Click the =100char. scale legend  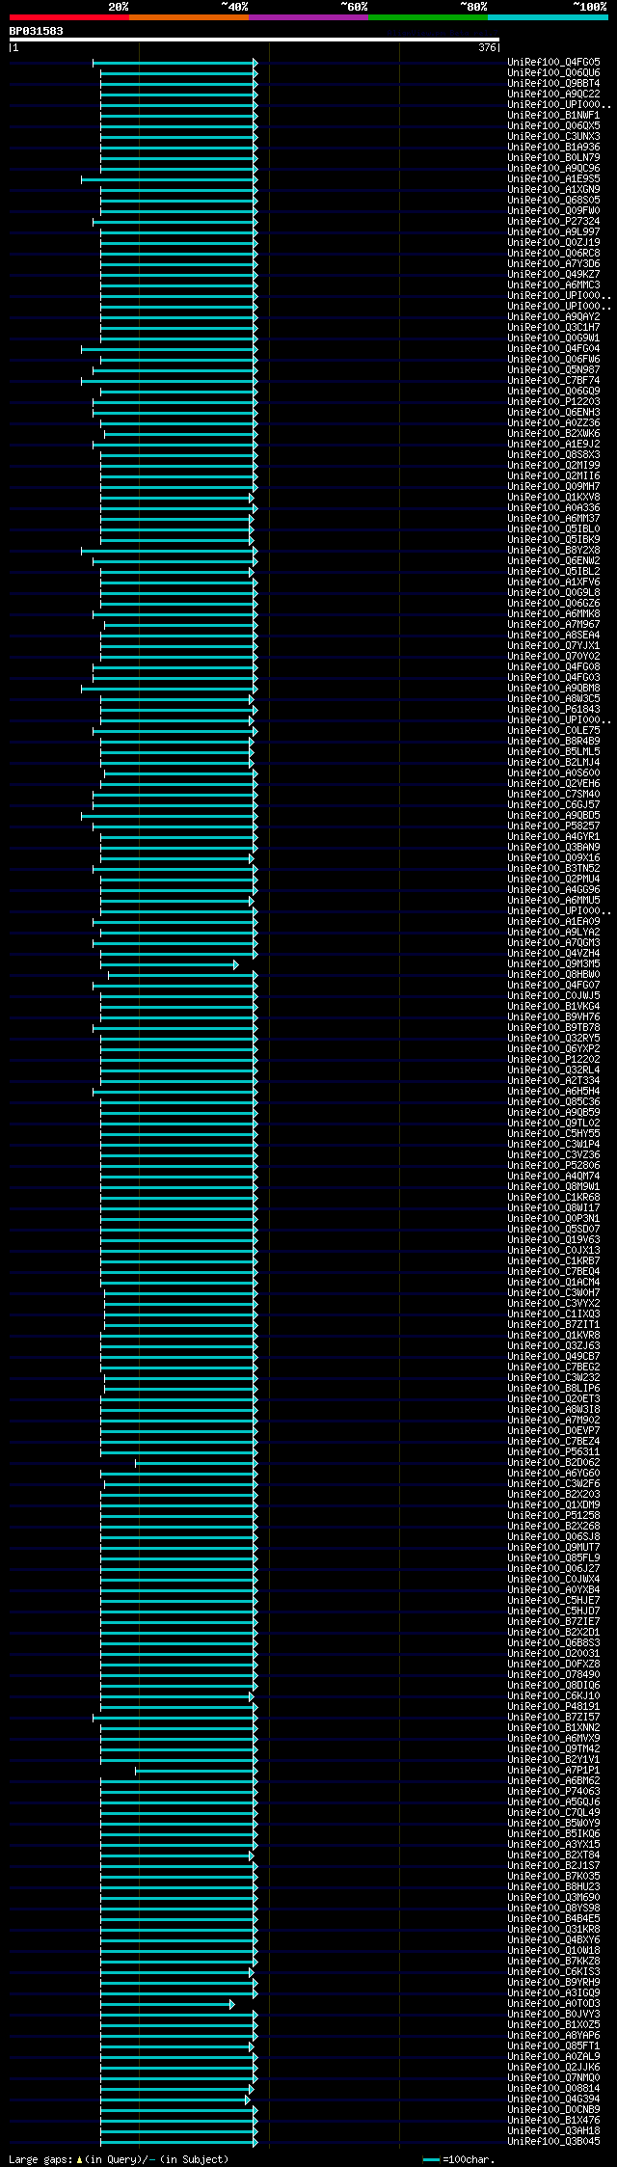tap(459, 2158)
